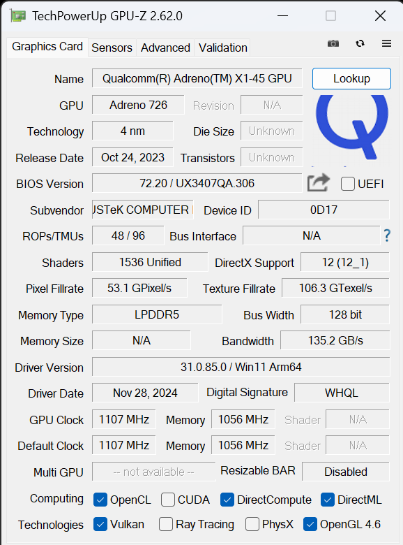
Task: Click the GPU Clock row Shader N/A field
Action: click(x=358, y=419)
